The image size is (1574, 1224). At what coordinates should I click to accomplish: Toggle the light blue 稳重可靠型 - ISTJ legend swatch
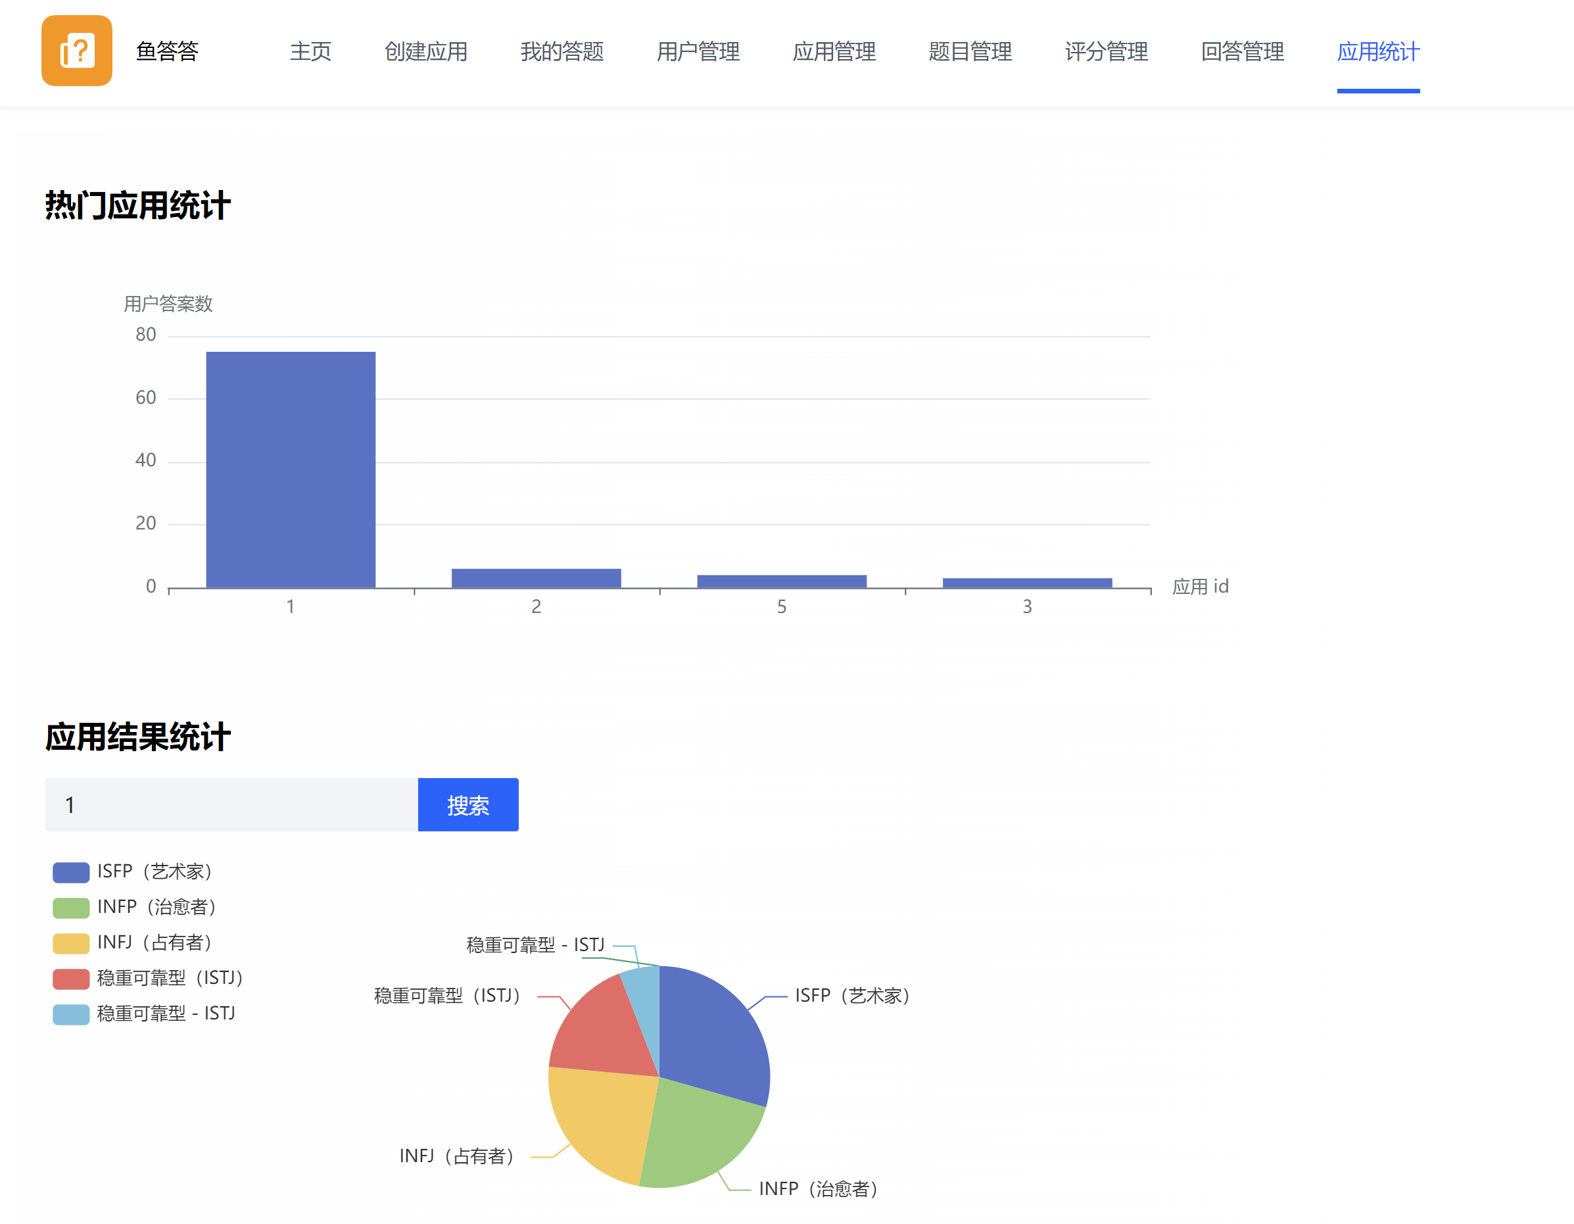coord(70,1014)
